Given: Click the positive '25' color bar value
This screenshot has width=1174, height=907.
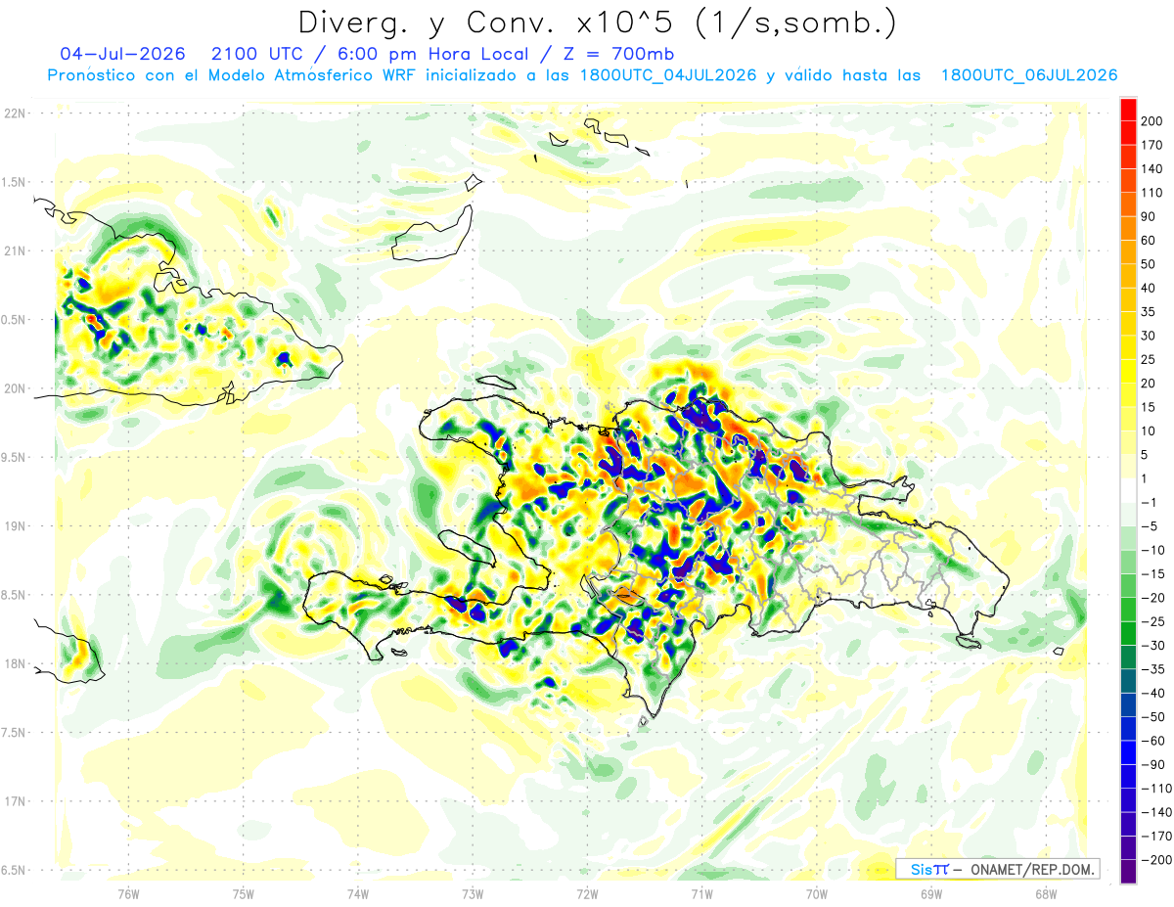Looking at the screenshot, I should (x=1149, y=360).
